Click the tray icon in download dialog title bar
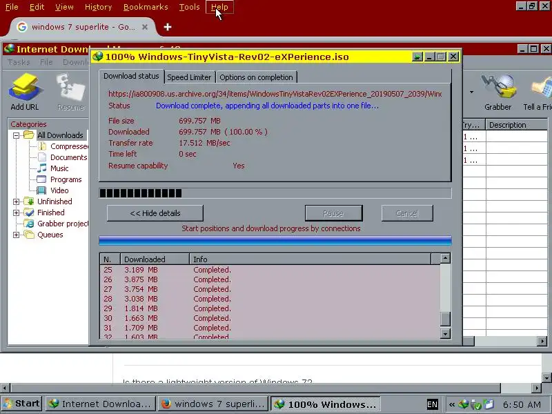Screen dimensions: 552x414 click(417, 57)
